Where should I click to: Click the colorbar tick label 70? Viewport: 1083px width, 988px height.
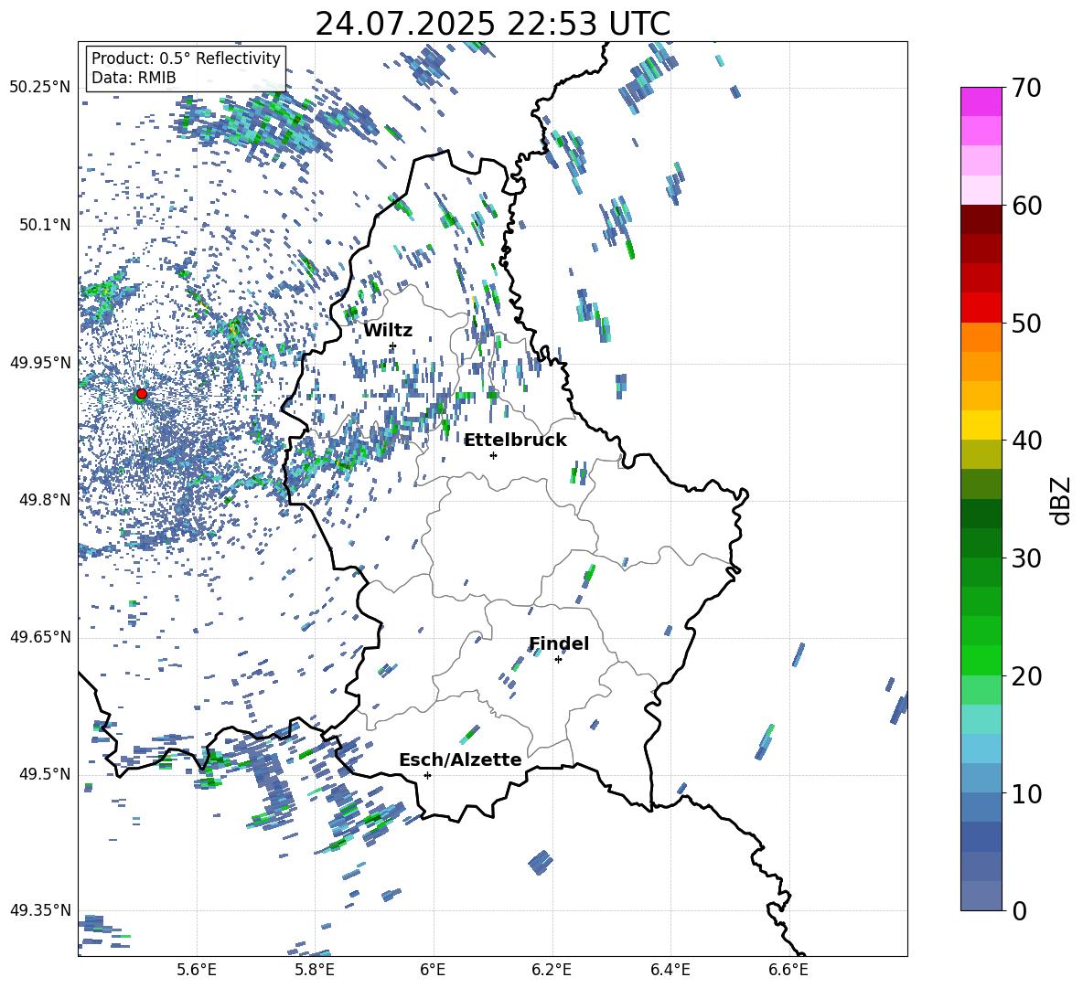(1026, 89)
